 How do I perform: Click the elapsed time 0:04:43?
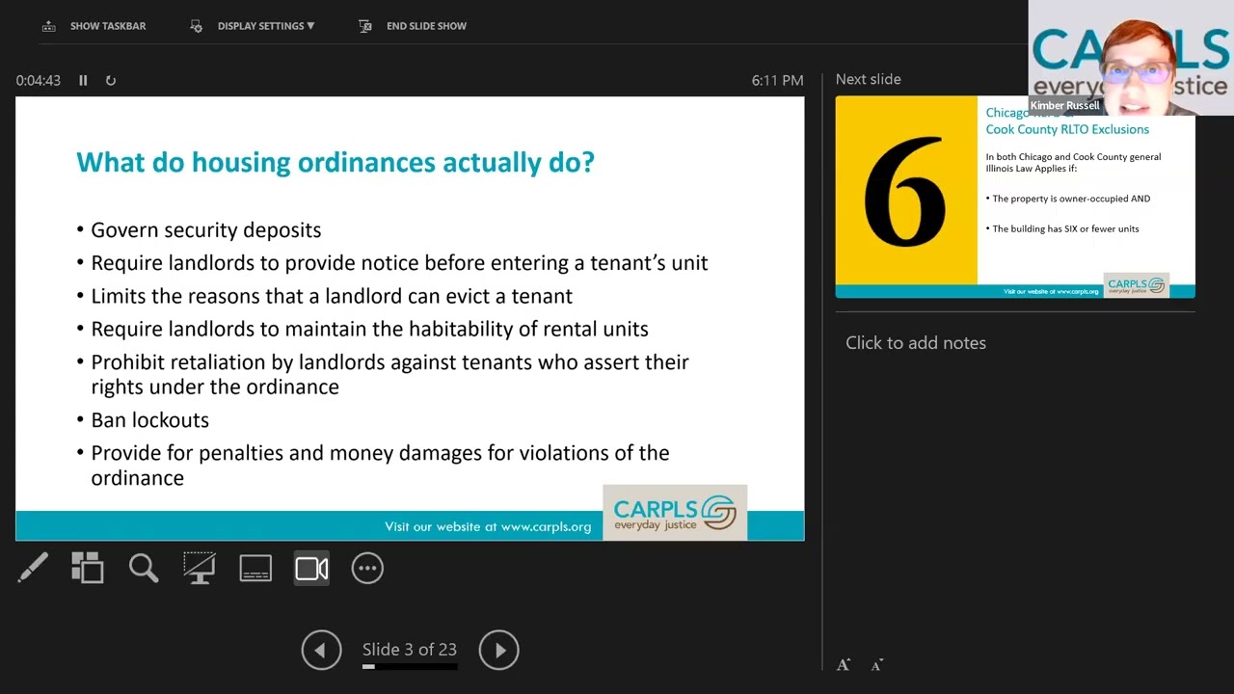[39, 81]
